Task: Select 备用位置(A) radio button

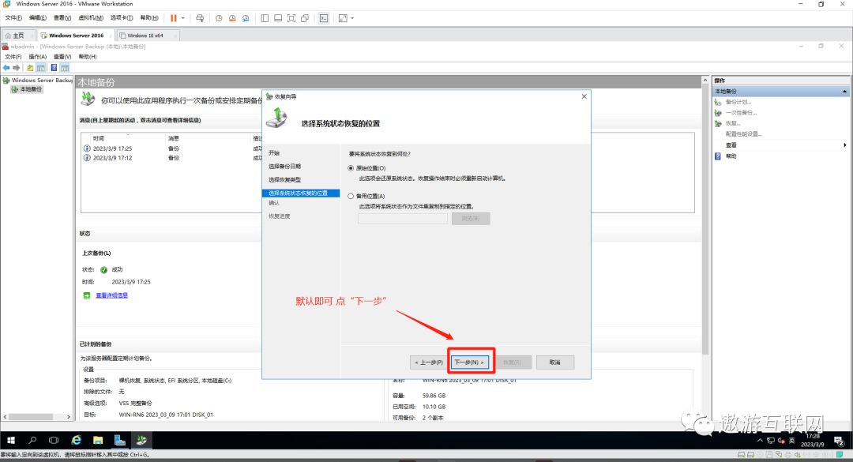Action: pyautogui.click(x=351, y=196)
